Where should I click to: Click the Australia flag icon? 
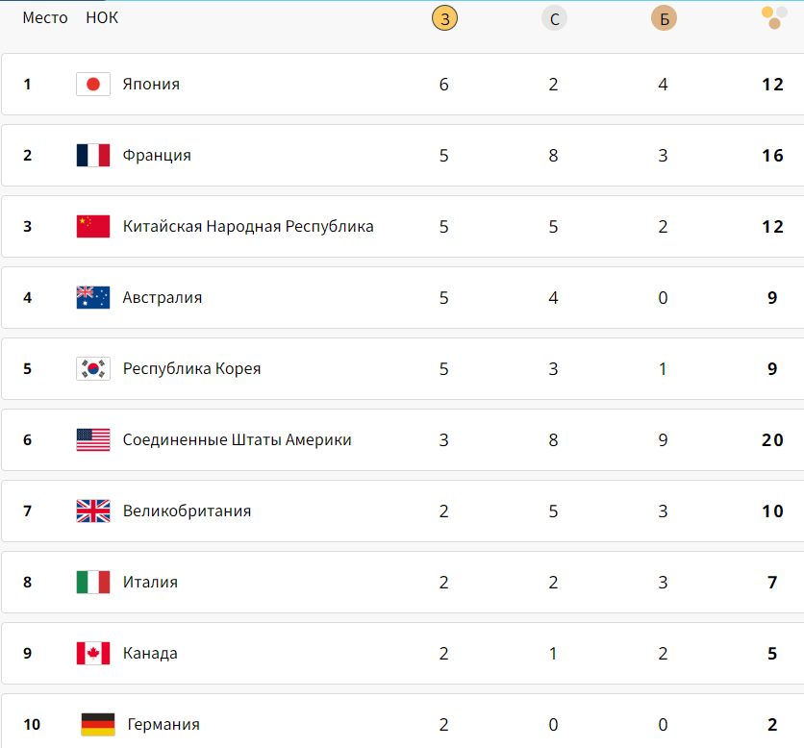(x=93, y=298)
